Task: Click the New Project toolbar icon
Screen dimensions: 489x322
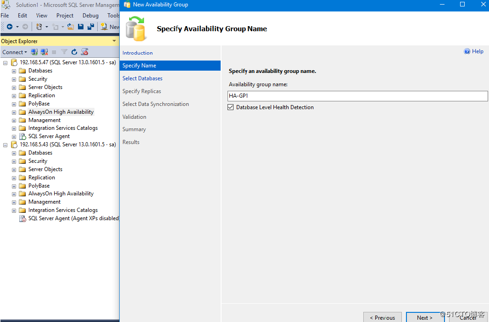Action: [39, 27]
